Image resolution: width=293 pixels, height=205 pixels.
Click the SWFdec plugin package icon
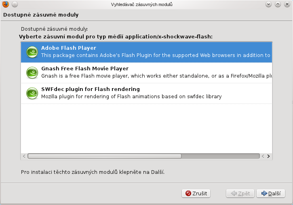(32, 93)
